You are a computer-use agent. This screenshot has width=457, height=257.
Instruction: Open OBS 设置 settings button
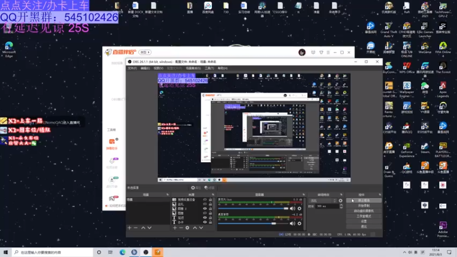364,221
